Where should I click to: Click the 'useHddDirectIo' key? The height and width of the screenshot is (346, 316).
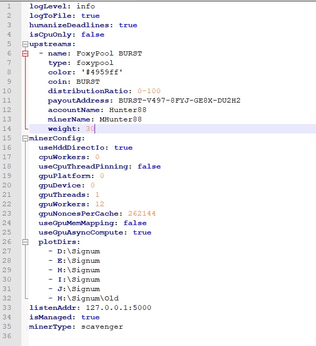point(72,148)
